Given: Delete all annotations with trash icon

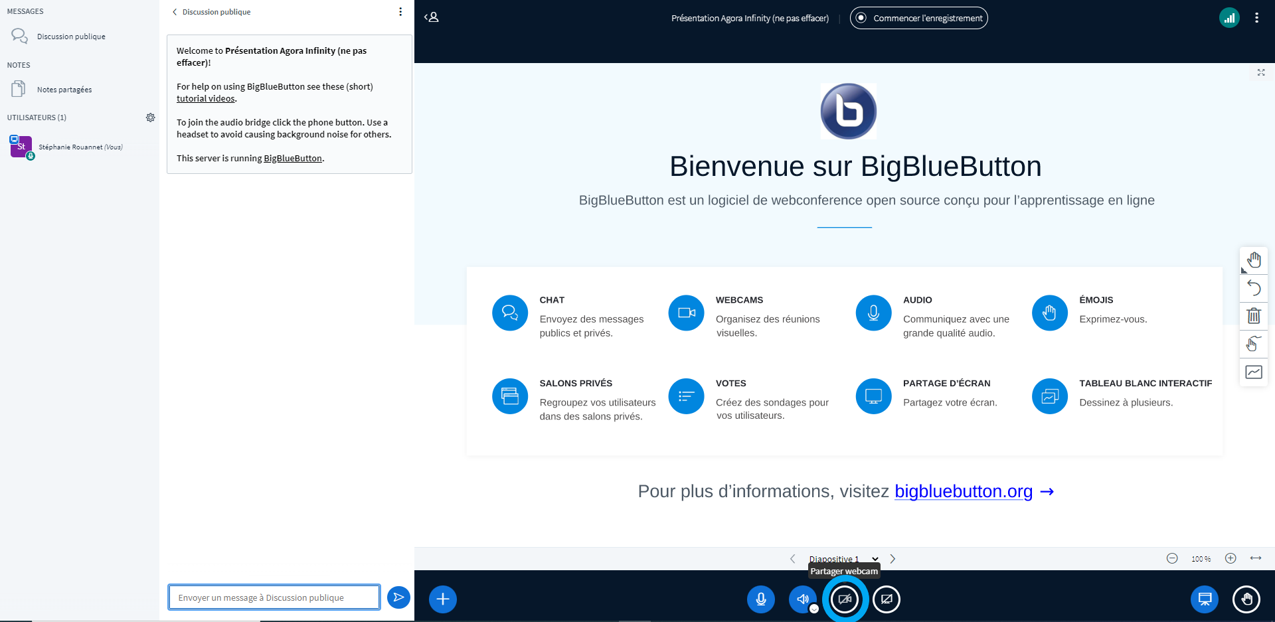Looking at the screenshot, I should [x=1254, y=316].
